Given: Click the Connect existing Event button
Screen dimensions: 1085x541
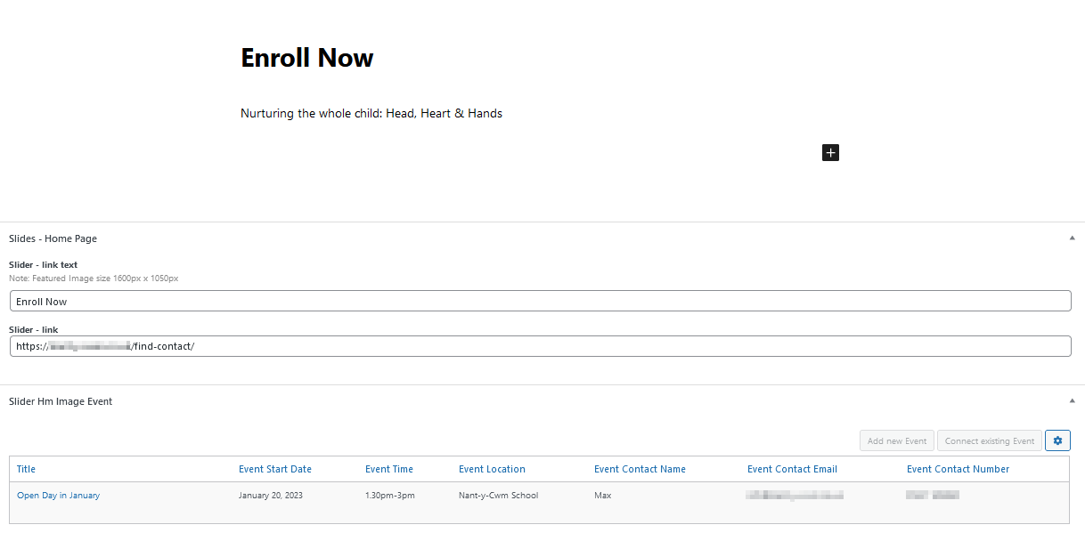Looking at the screenshot, I should click(990, 440).
